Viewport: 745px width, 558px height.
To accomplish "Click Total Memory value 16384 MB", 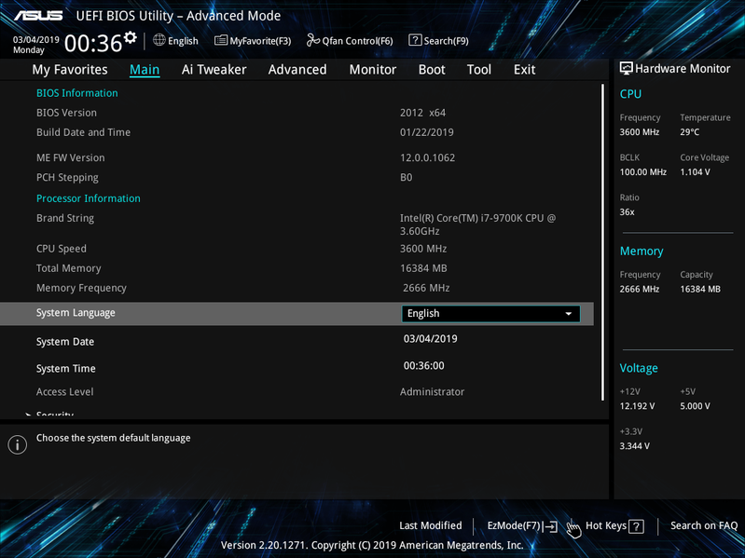I will 423,268.
